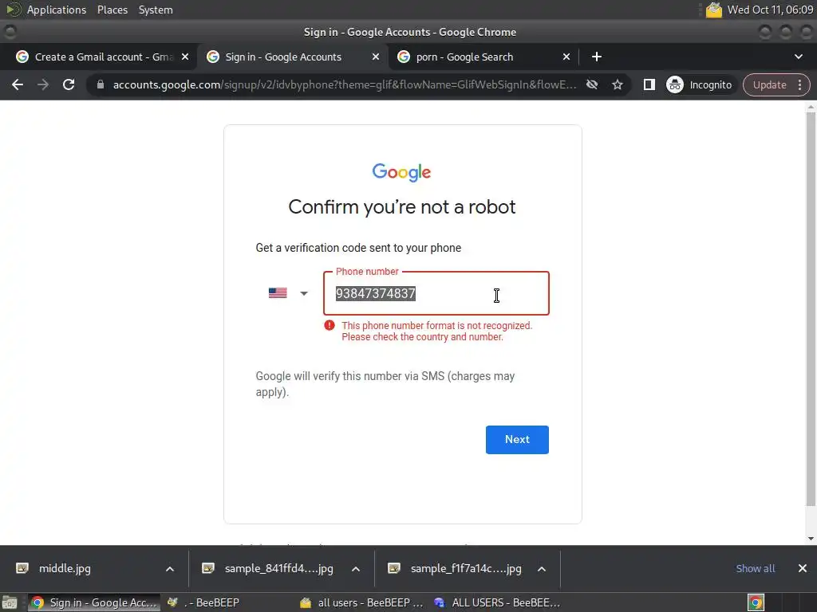This screenshot has height=612, width=817.
Task: Click the red error exclamation icon
Action: point(330,326)
